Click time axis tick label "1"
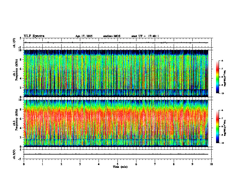This screenshot has width=238, height=184. click(43, 164)
